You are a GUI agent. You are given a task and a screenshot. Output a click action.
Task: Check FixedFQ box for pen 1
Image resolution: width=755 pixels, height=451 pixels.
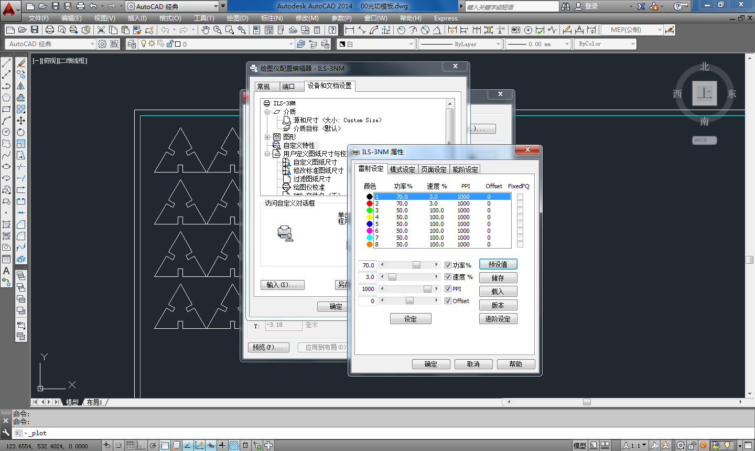click(x=520, y=197)
